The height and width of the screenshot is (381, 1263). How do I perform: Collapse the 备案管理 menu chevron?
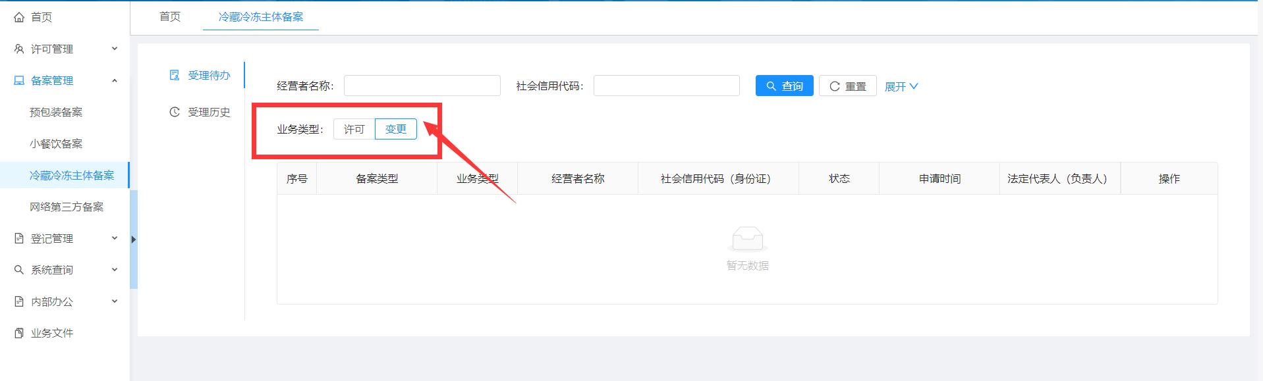coord(115,80)
